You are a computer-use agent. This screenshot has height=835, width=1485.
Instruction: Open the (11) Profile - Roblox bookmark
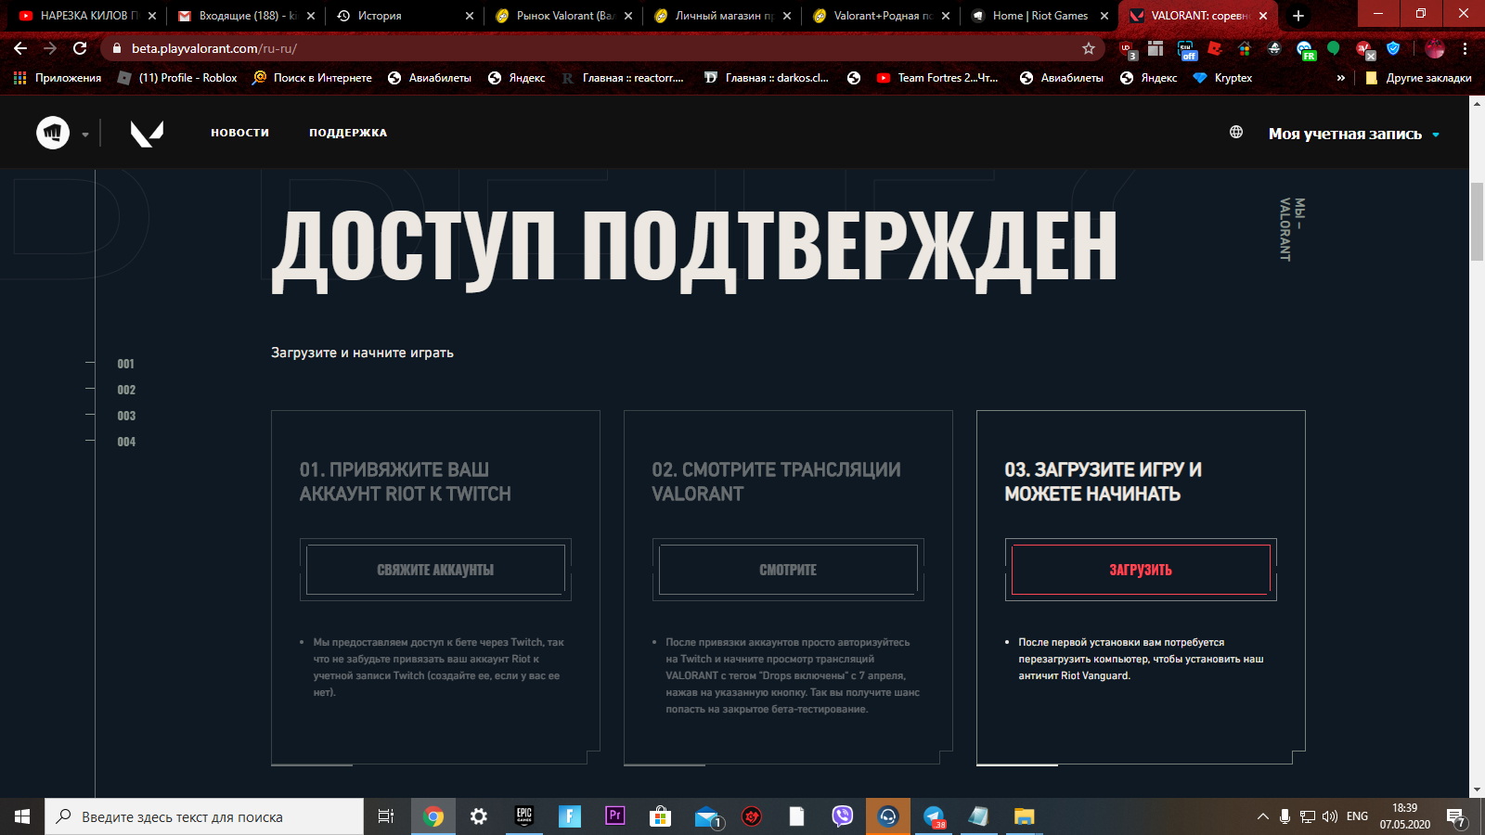[177, 78]
